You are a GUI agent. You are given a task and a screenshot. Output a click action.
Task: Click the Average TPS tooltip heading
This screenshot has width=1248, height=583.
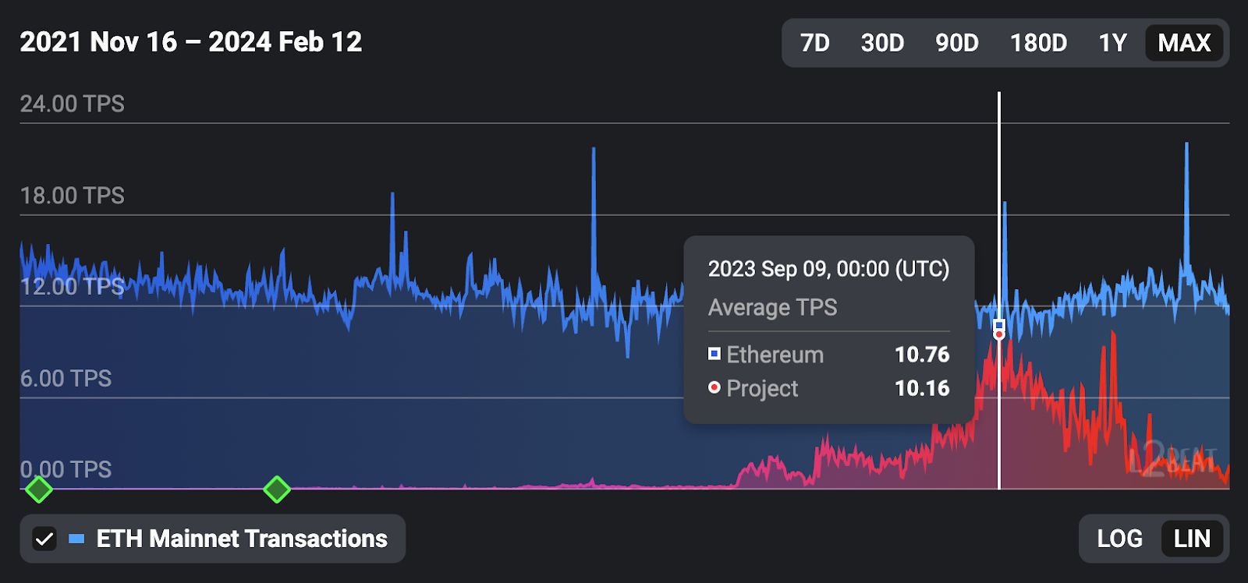772,308
